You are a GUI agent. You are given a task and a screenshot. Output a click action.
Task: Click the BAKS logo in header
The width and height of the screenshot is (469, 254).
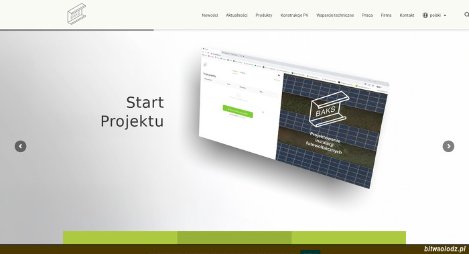point(76,14)
